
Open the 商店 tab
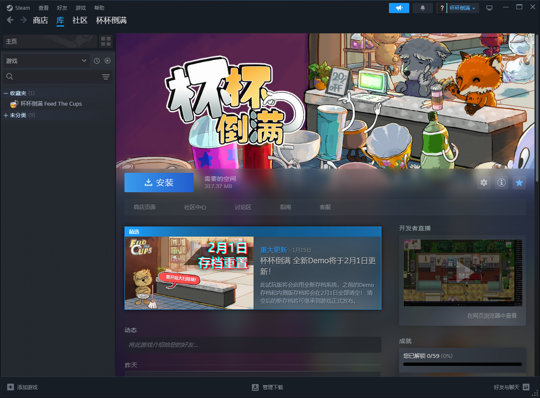pyautogui.click(x=40, y=21)
